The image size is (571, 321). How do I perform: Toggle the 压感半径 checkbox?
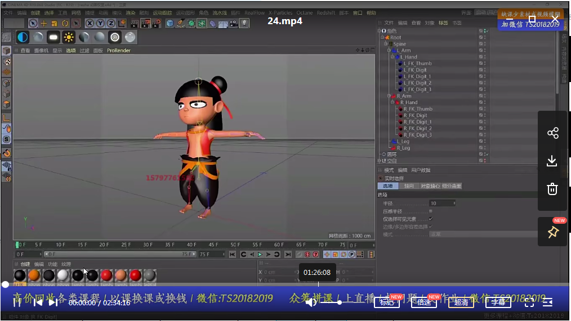431,211
